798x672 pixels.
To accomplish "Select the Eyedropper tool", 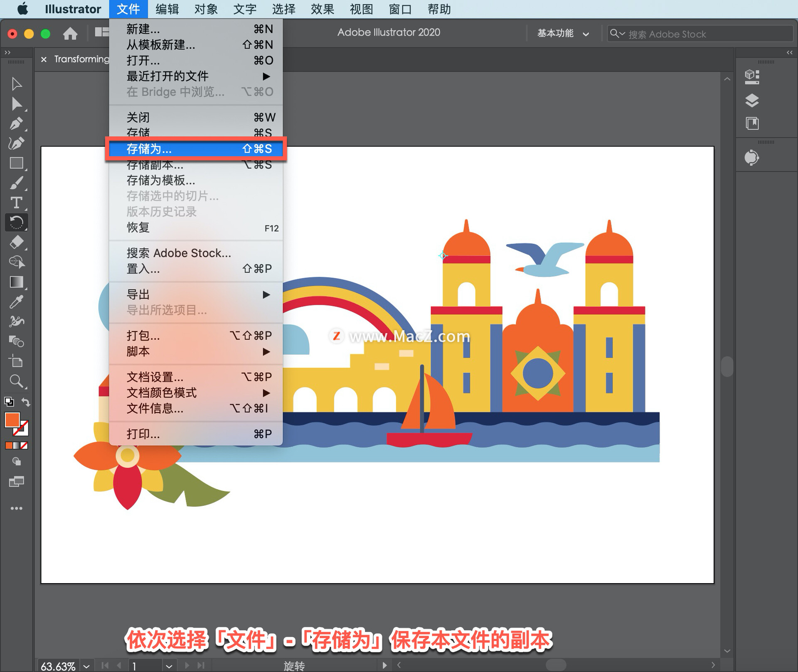I will click(x=16, y=302).
